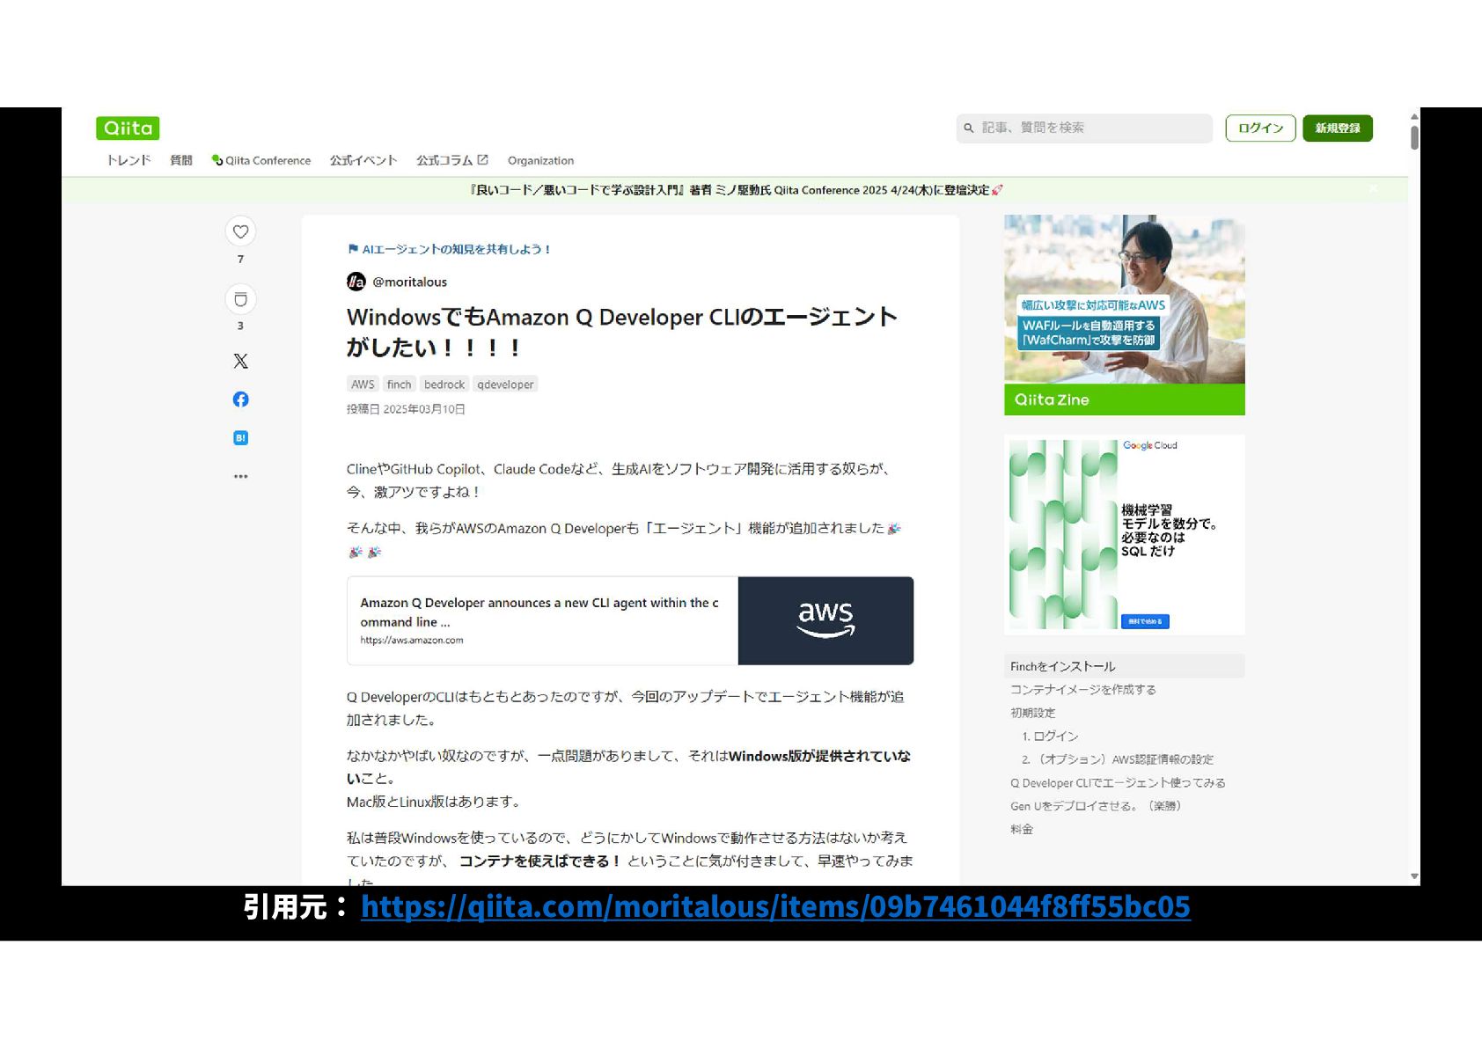This screenshot has height=1048, width=1482.
Task: Close the conference announcement banner
Action: [x=1373, y=189]
